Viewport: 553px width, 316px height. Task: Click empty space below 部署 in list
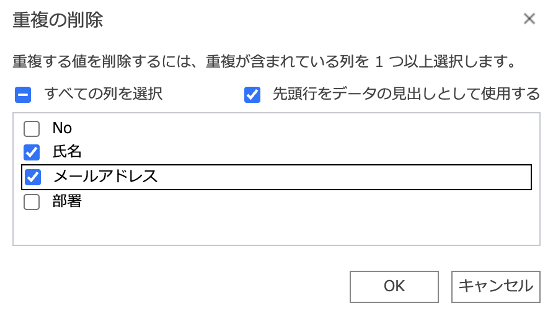coord(248,228)
